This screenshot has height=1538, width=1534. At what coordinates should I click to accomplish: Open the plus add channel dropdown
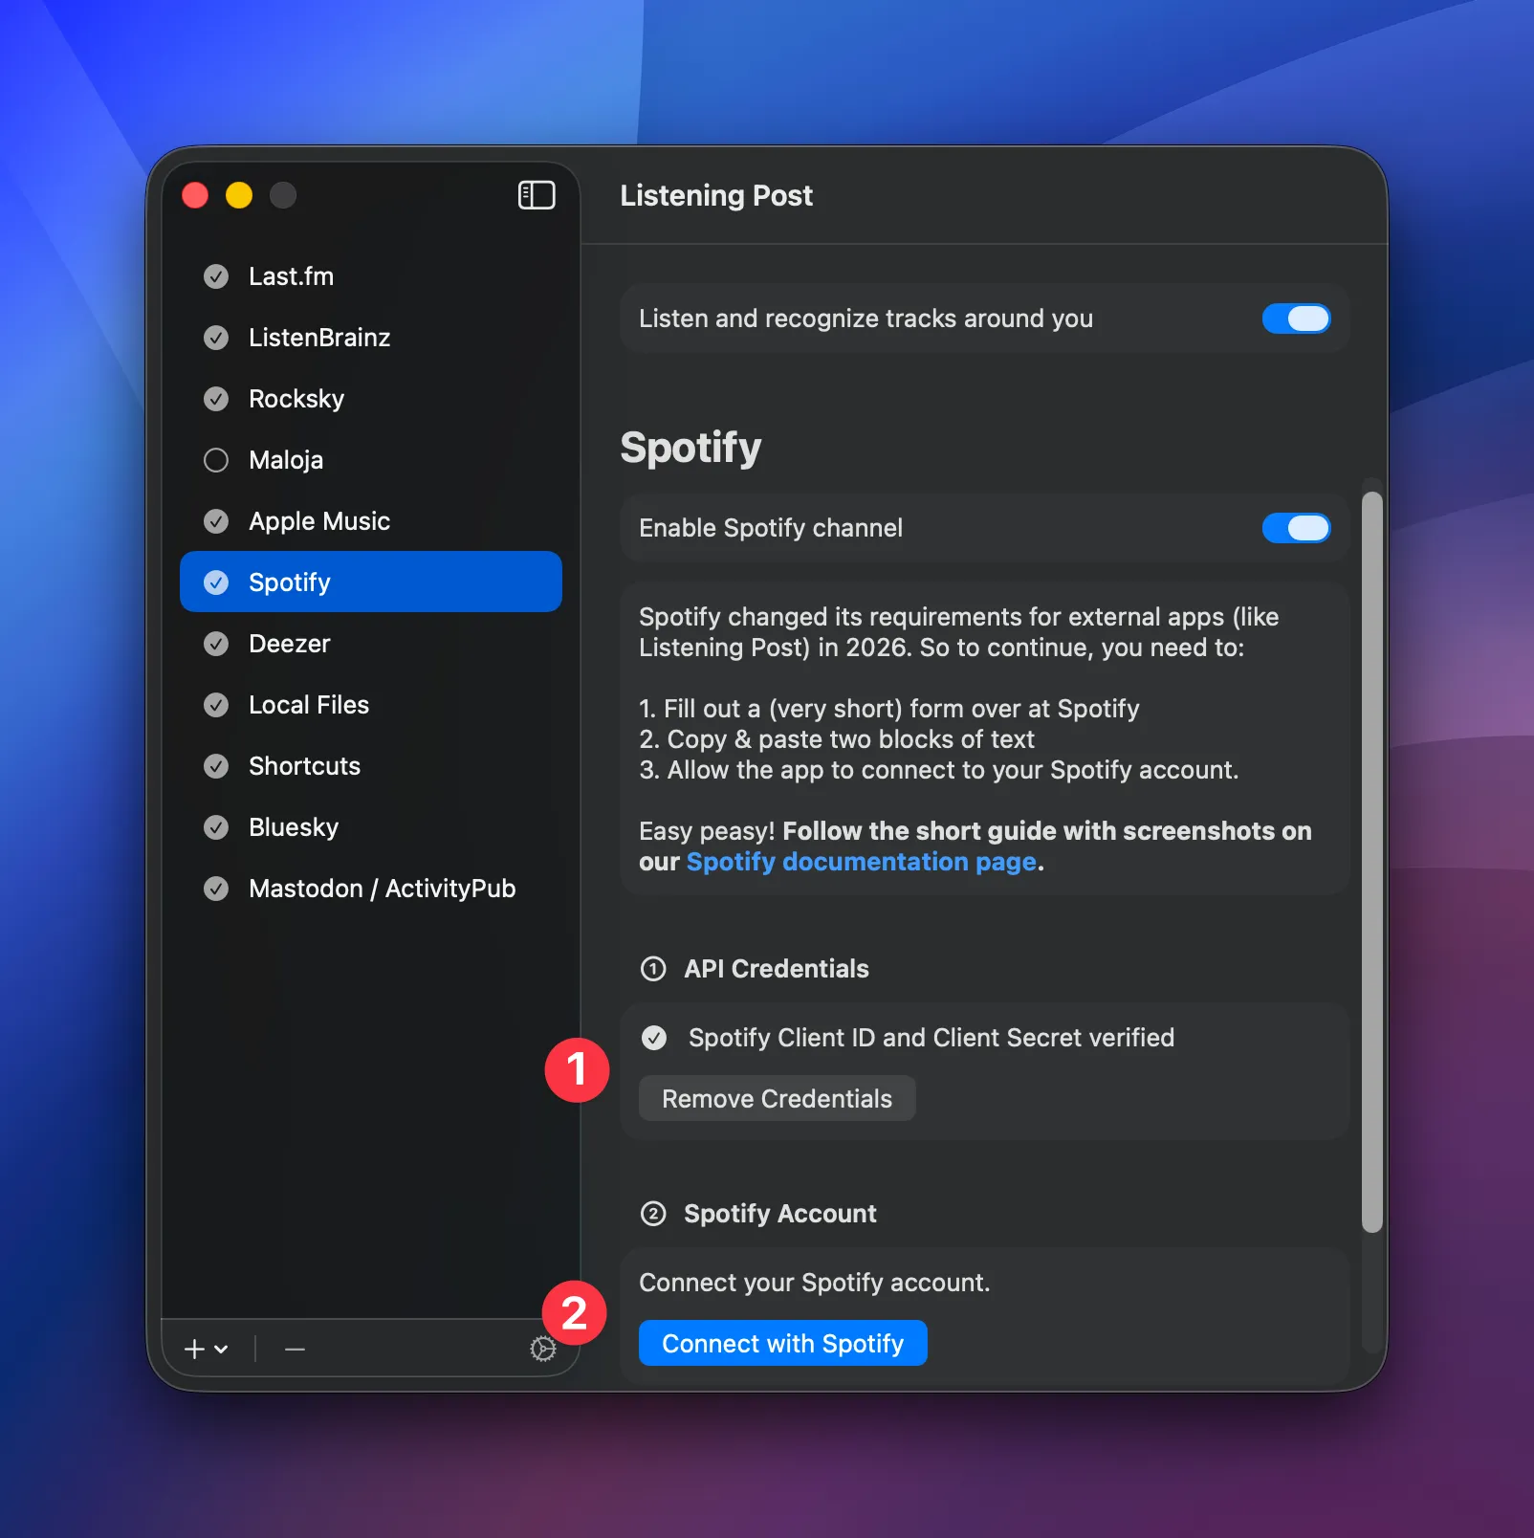[206, 1349]
